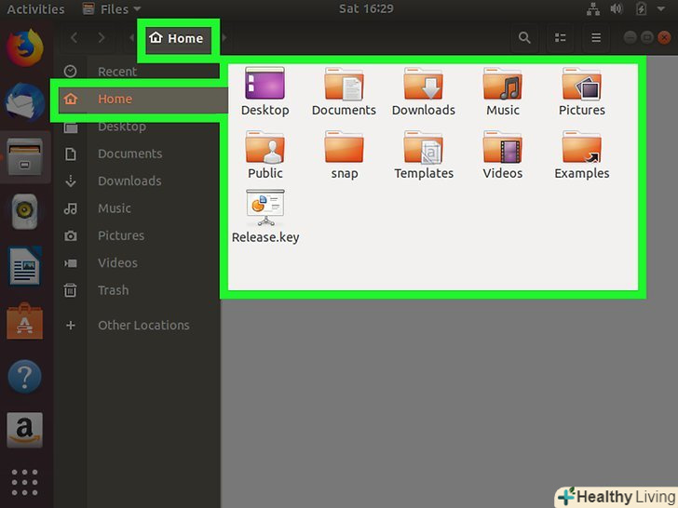Launch Thunderbird mail from the dock

click(x=25, y=102)
